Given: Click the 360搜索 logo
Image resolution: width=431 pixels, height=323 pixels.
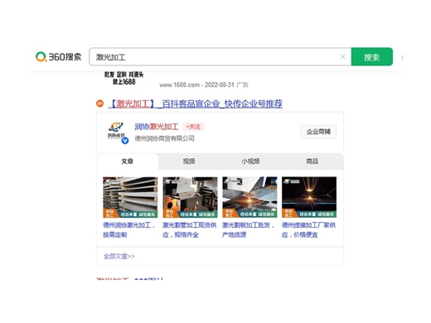Looking at the screenshot, I should (58, 57).
